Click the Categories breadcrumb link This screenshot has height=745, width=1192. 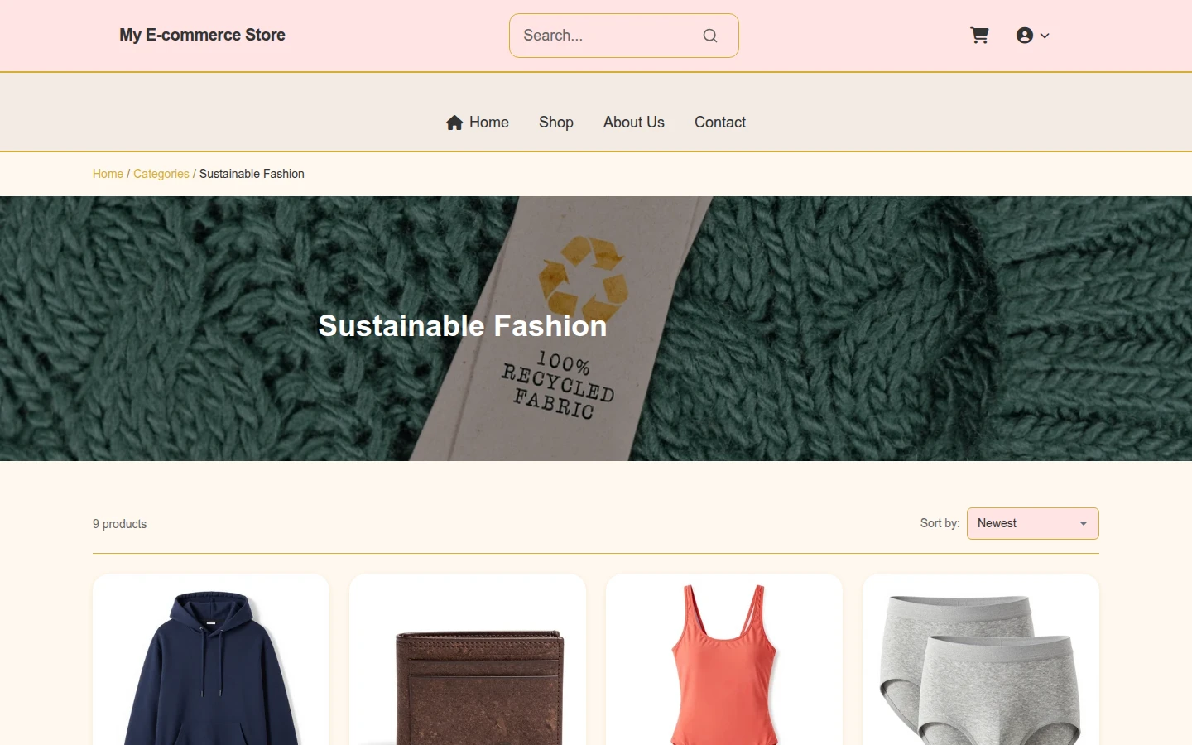coord(161,174)
